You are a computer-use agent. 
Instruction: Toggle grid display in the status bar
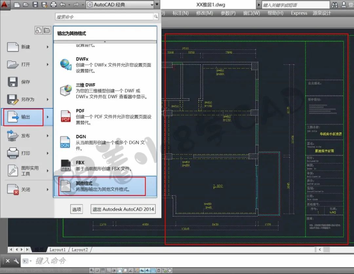[x=103, y=270]
